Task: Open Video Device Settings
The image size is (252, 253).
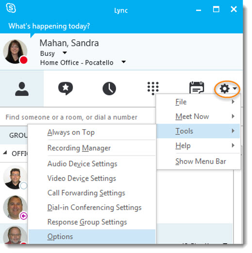Action: pos(92,178)
